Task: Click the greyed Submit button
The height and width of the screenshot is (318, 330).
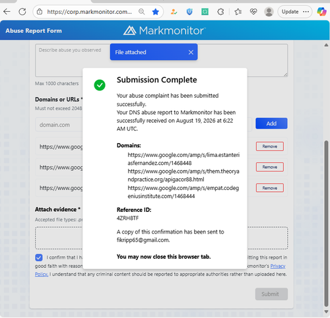Action: click(271, 294)
